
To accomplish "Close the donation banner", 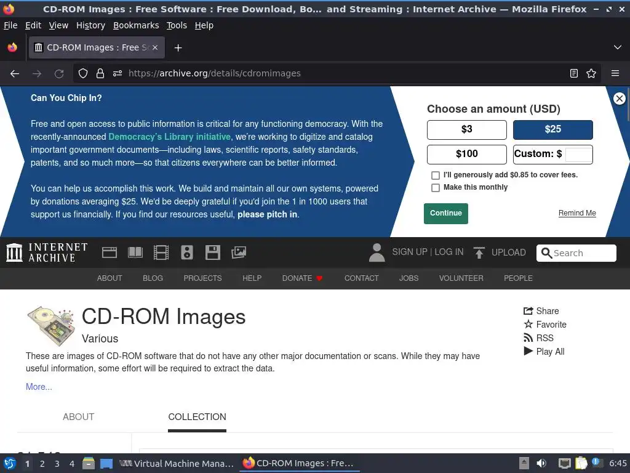I will point(619,98).
